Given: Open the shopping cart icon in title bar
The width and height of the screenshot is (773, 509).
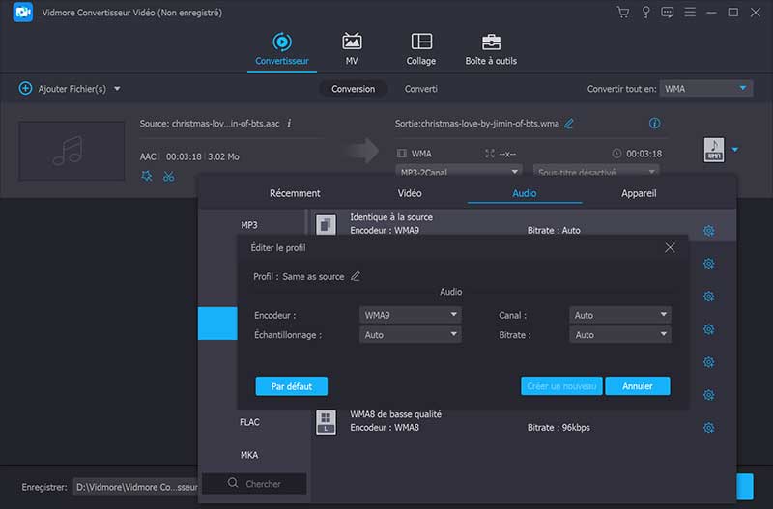Looking at the screenshot, I should tap(624, 13).
